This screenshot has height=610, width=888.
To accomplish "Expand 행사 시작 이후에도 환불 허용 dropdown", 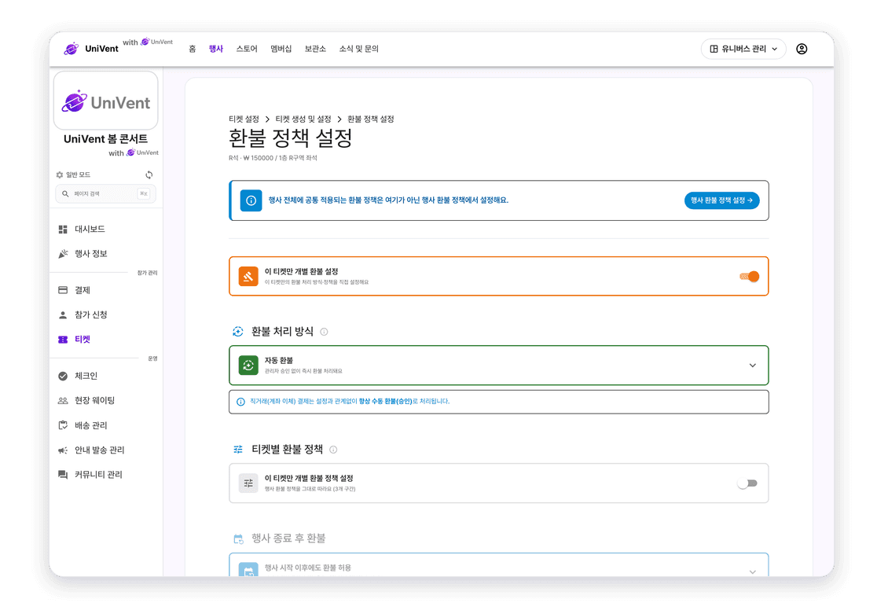I will (x=753, y=571).
